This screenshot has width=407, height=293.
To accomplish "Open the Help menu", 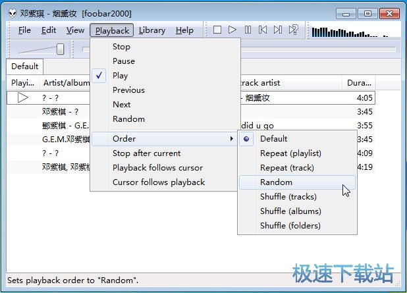I will click(x=184, y=30).
